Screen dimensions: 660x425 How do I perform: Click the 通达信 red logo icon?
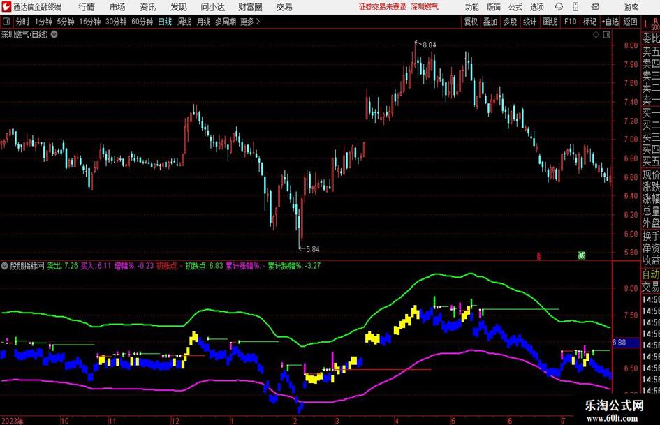(x=6, y=7)
